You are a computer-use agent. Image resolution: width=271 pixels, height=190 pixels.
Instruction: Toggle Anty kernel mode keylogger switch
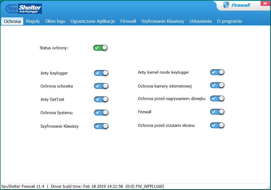217,72
